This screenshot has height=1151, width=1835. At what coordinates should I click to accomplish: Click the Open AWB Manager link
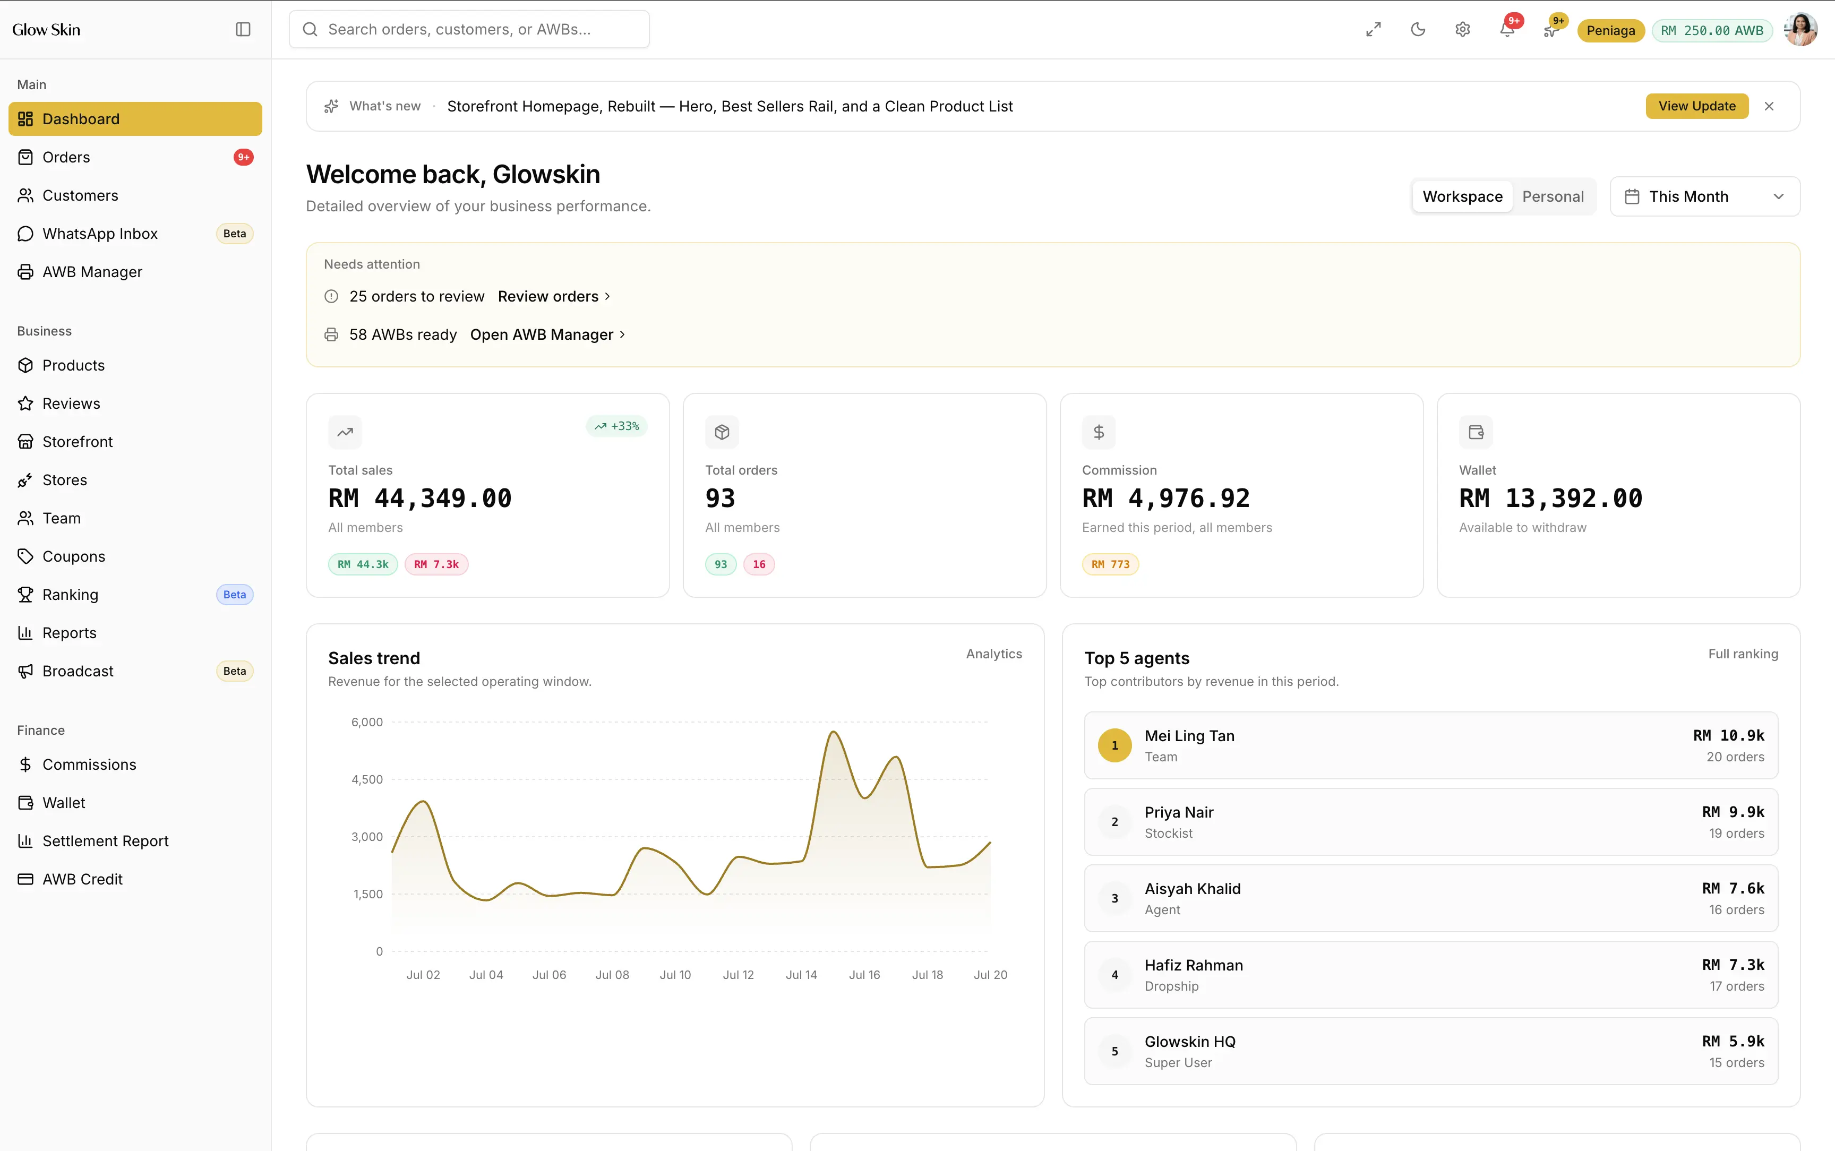click(547, 334)
